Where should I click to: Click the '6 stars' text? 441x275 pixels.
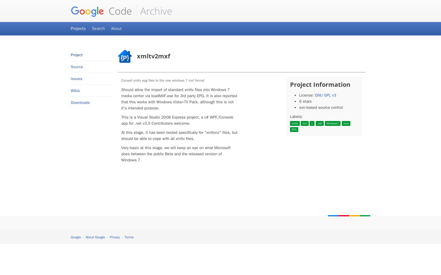305,101
